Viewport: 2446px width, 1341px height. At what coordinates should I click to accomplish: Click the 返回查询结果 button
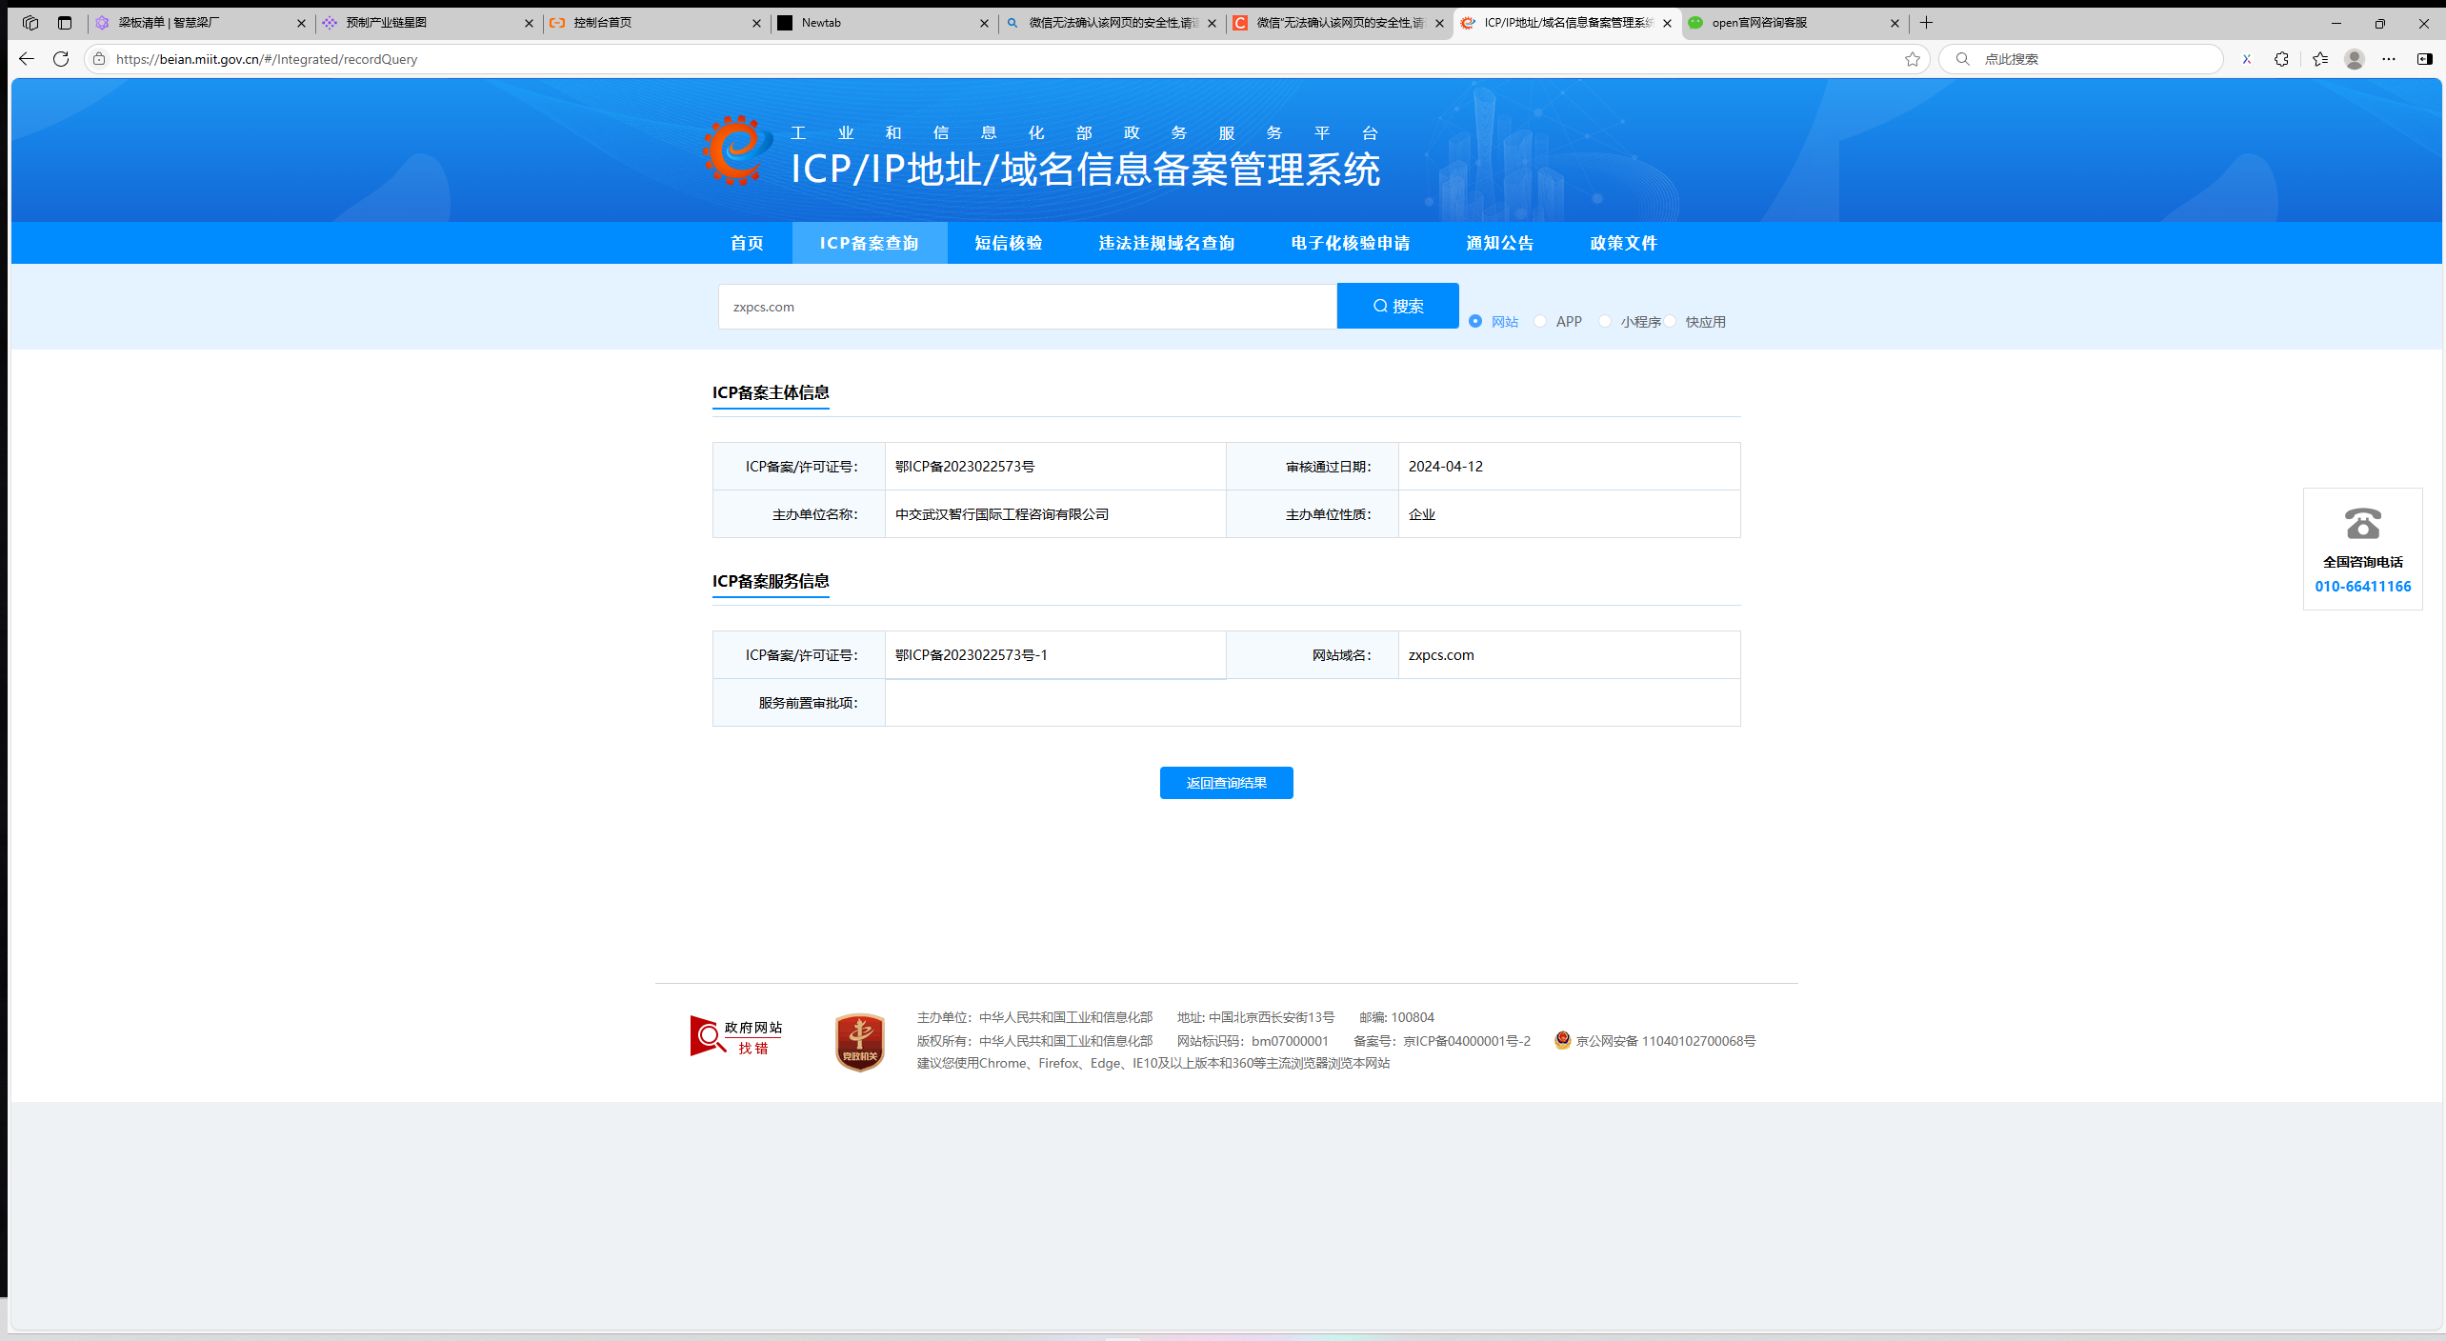point(1226,783)
